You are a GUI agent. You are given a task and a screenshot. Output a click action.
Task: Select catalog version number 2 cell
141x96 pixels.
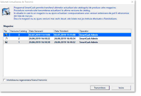(x=19, y=38)
